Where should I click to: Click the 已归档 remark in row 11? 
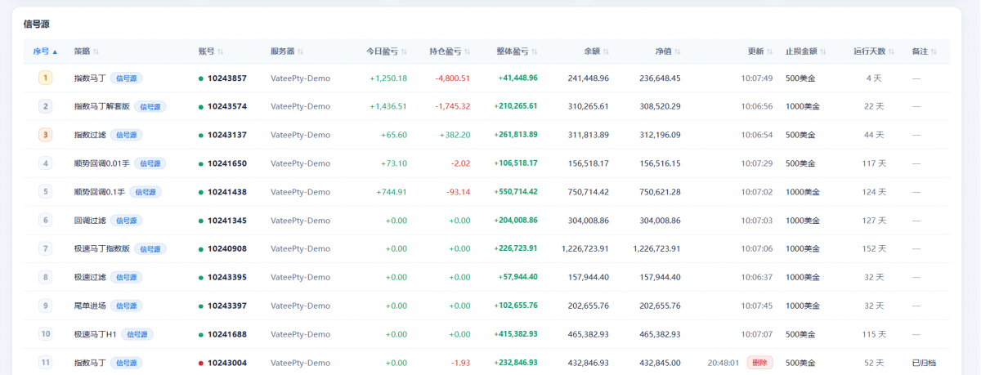pos(924,363)
